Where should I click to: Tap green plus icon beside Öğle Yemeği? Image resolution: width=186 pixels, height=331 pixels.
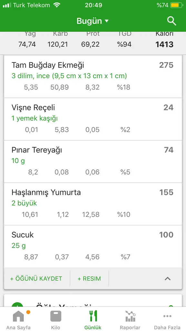point(17,304)
